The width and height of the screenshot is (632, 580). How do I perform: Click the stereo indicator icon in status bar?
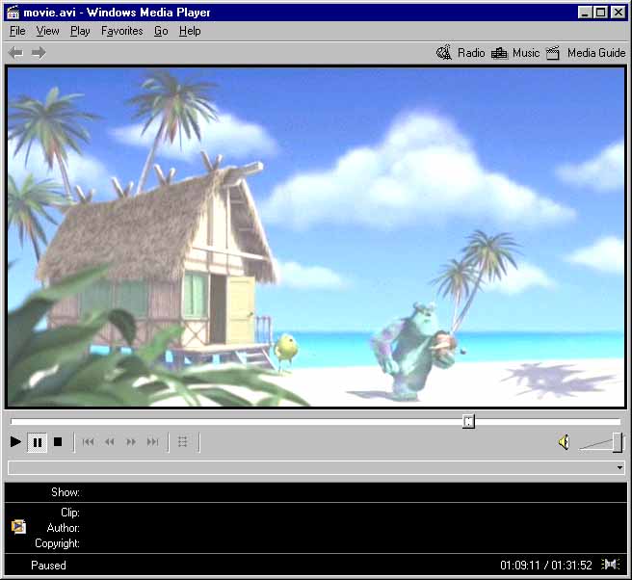click(610, 565)
